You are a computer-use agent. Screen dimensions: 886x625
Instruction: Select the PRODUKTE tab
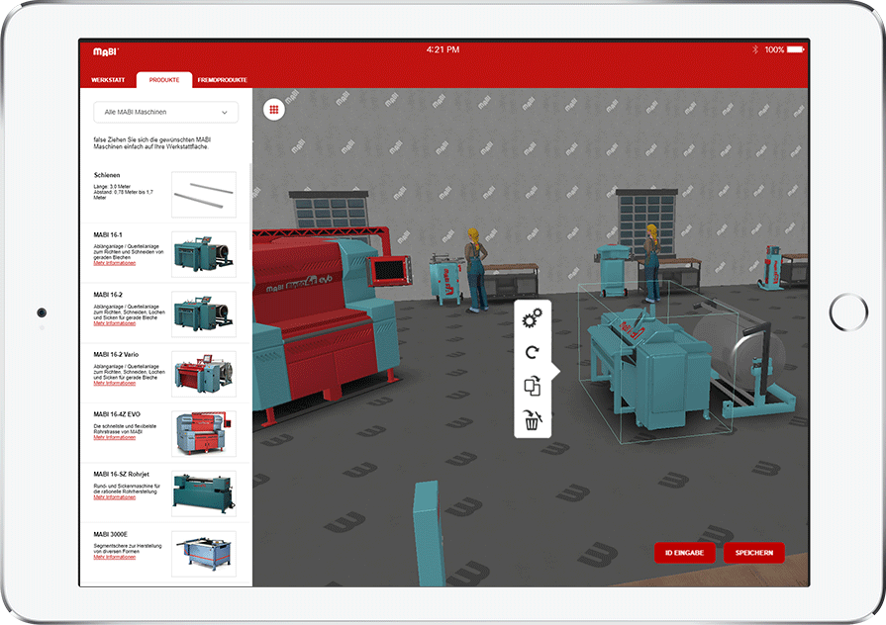click(164, 80)
